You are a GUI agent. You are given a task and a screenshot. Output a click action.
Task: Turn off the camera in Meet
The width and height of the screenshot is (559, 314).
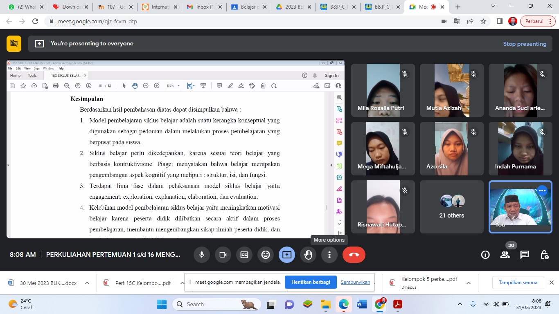223,255
